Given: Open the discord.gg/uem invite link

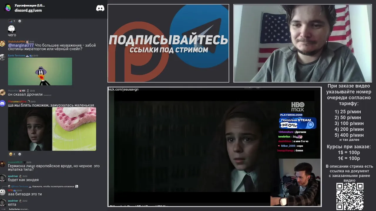Looking at the screenshot, I should tap(28, 10).
